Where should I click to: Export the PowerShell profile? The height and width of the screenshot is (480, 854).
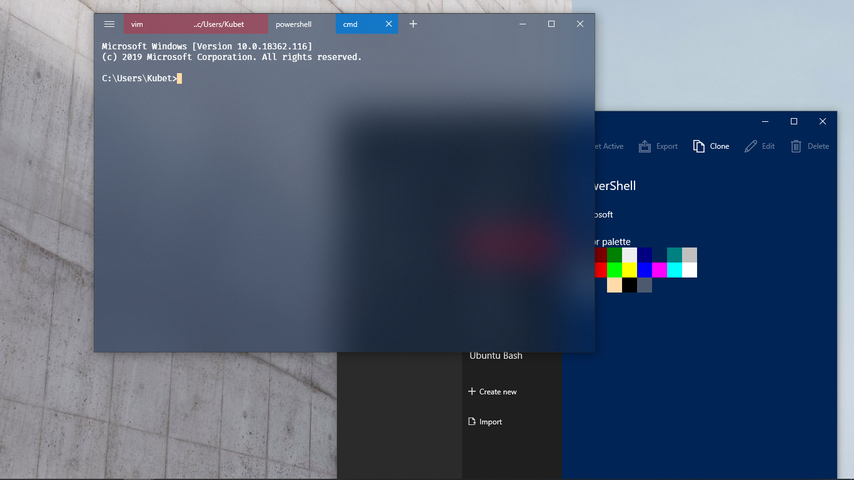(658, 146)
